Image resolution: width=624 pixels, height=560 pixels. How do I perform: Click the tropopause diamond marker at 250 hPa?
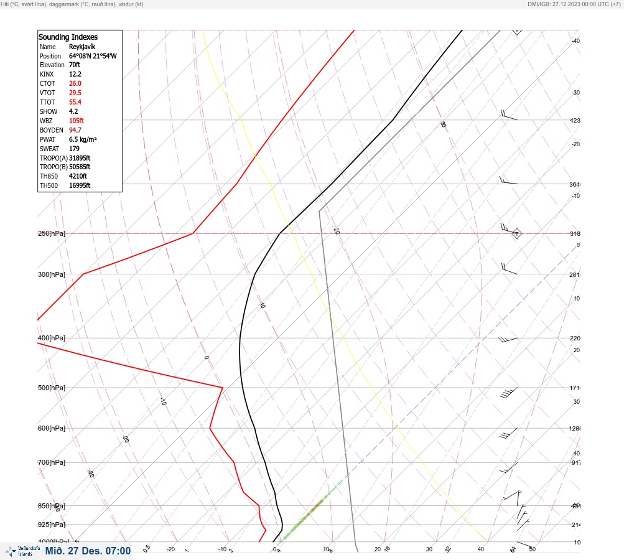[x=516, y=233]
